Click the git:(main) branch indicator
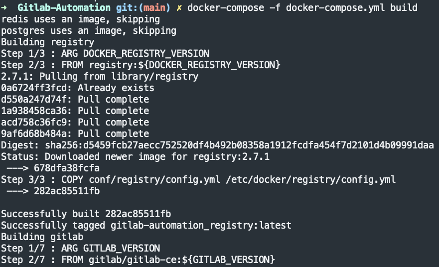Image resolution: width=439 pixels, height=267 pixels. [x=143, y=8]
